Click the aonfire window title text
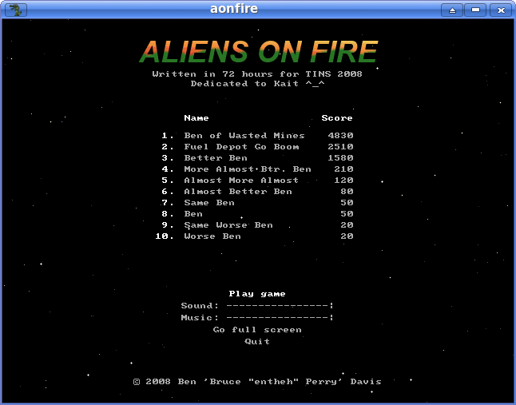The height and width of the screenshot is (405, 516). coord(234,9)
